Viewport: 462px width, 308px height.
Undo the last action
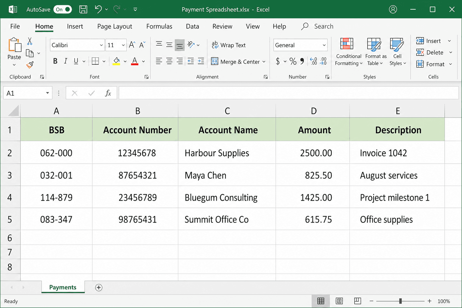98,9
